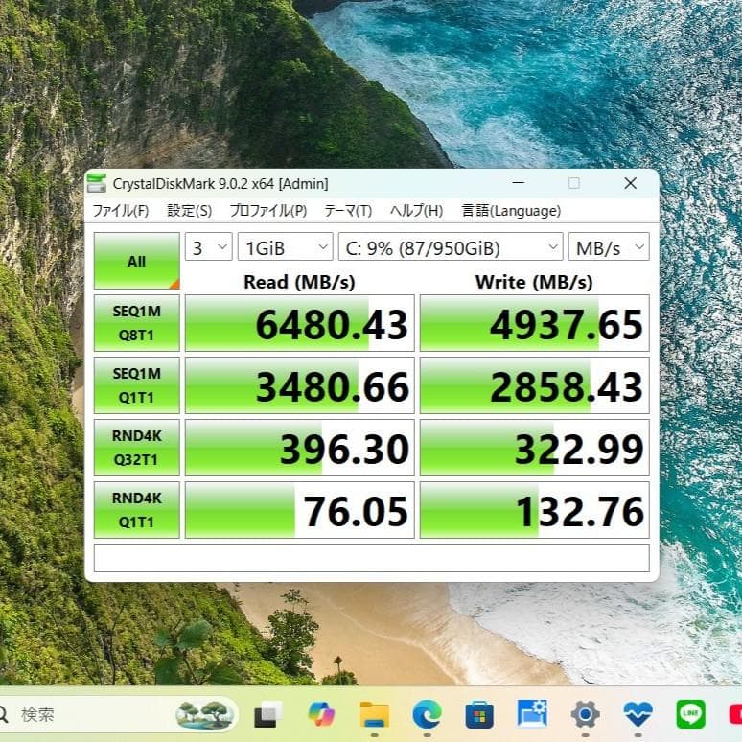Click the Read (MB/s) column header
The width and height of the screenshot is (742, 742).
(299, 282)
